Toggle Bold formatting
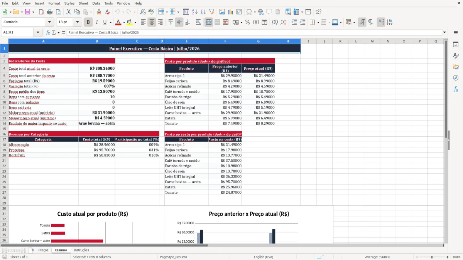The height and width of the screenshot is (260, 463). (x=88, y=22)
